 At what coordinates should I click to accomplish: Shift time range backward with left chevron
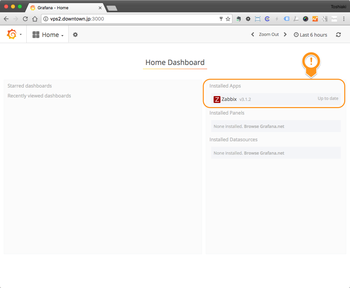coord(253,35)
